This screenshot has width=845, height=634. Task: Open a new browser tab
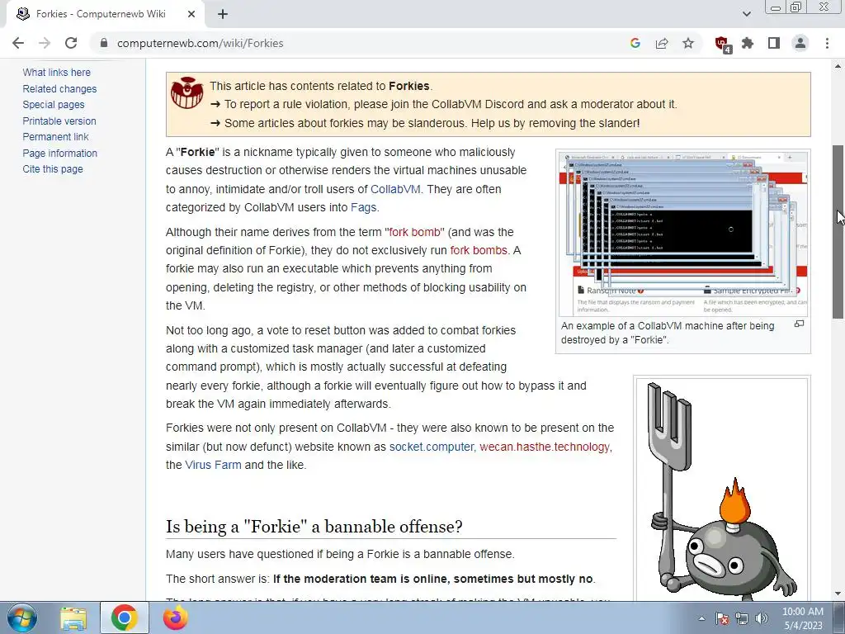point(223,14)
